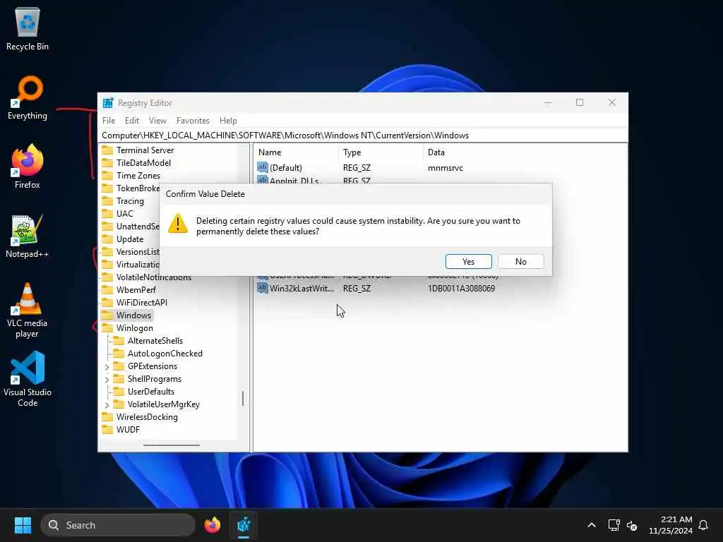The image size is (723, 542).
Task: Select the UserDefaults subkey
Action: click(151, 391)
